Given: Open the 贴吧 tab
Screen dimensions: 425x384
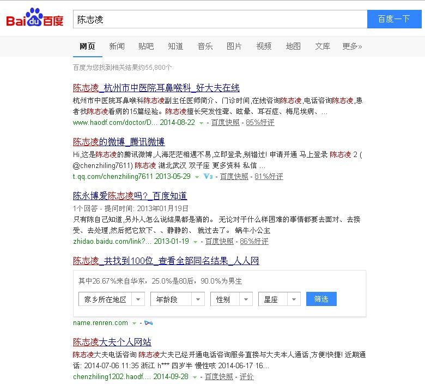Looking at the screenshot, I should pos(146,46).
